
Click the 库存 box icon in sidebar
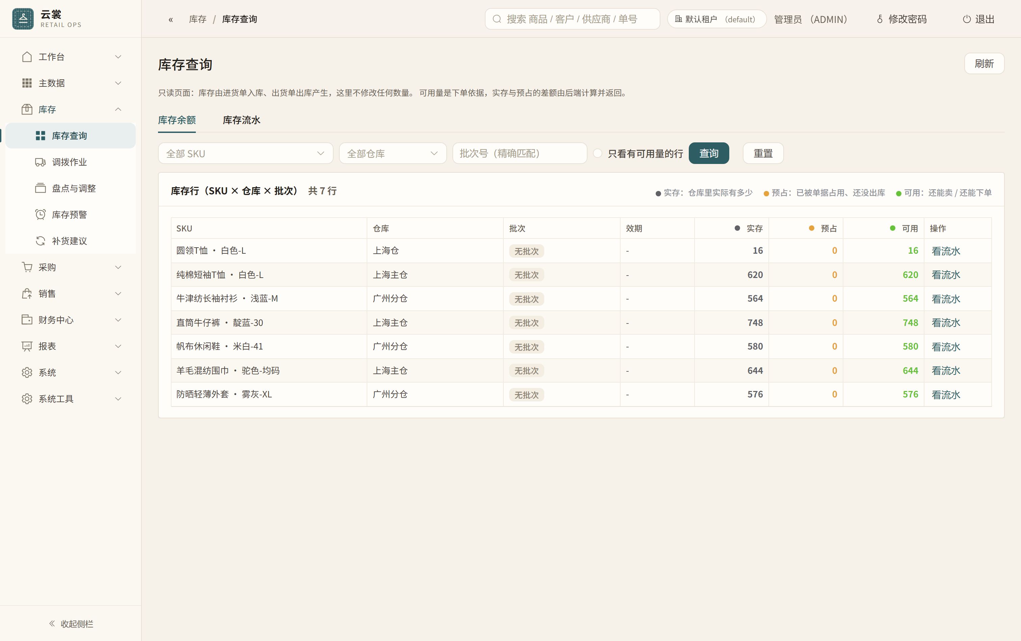(27, 109)
